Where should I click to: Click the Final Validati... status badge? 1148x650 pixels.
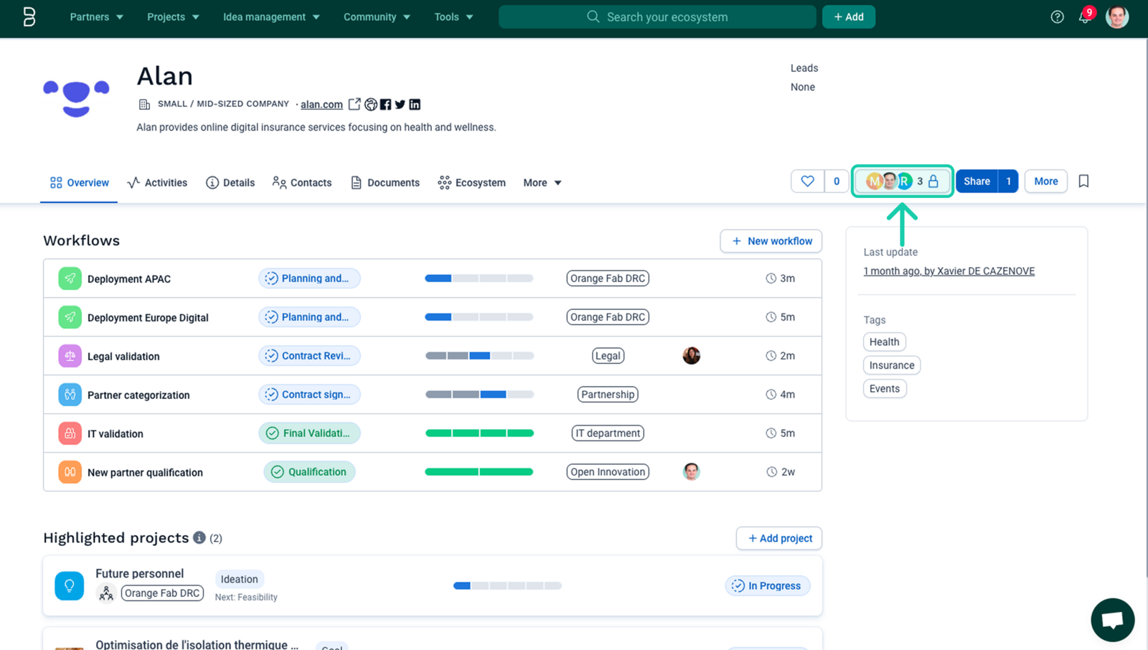point(309,433)
